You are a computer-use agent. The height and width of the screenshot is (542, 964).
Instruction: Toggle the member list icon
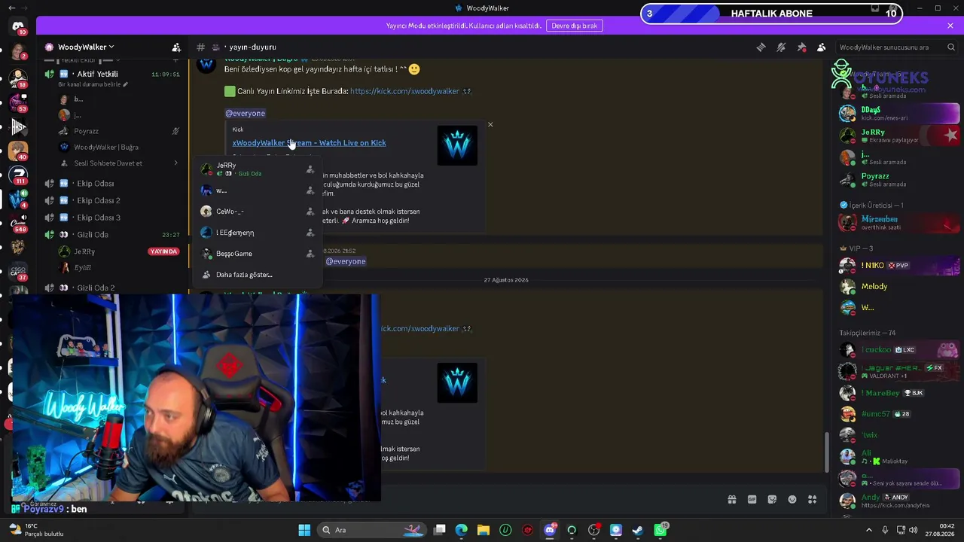tap(822, 47)
